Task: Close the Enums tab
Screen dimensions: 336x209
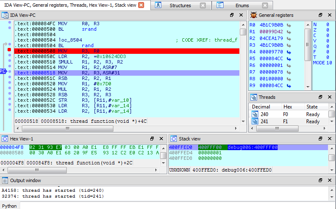Action: coord(265,5)
